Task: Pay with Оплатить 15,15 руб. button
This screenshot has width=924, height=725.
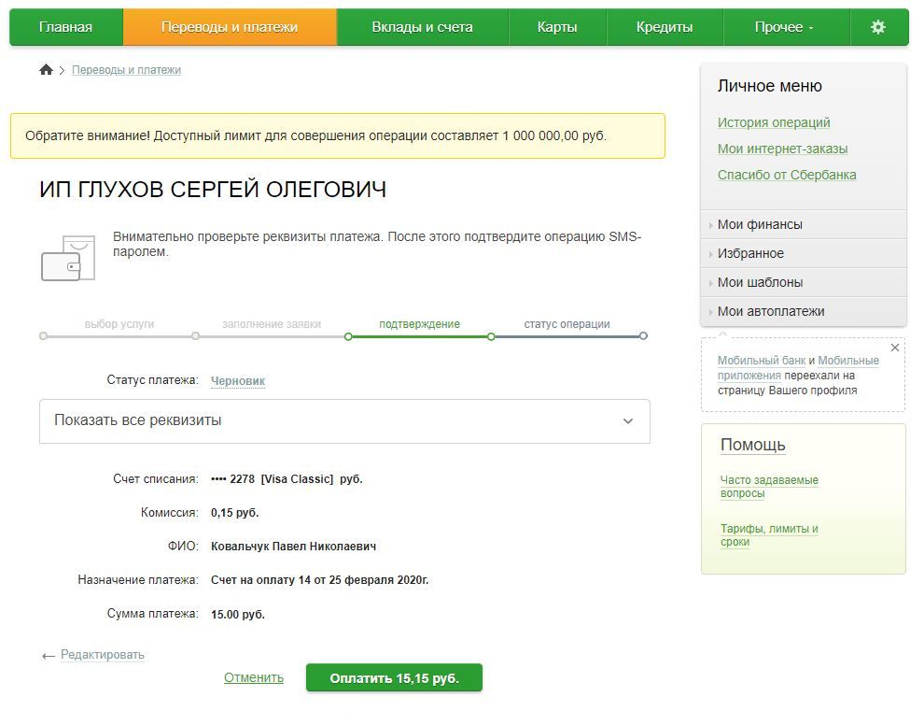Action: click(x=394, y=677)
